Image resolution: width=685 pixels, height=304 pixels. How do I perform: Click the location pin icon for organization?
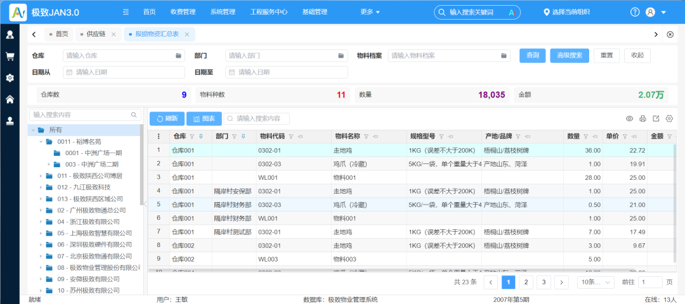[546, 12]
